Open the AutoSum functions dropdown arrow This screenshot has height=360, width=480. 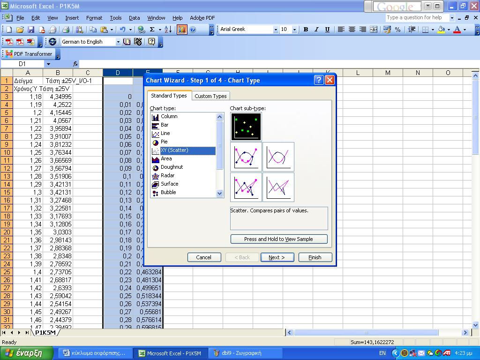(160, 30)
